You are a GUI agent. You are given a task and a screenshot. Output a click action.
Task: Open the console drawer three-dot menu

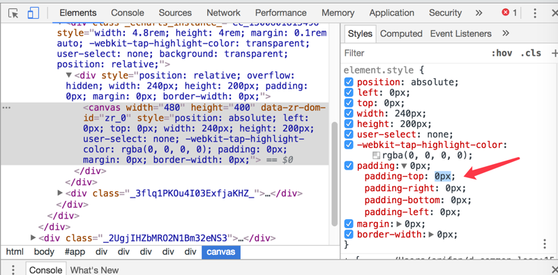(x=13, y=270)
